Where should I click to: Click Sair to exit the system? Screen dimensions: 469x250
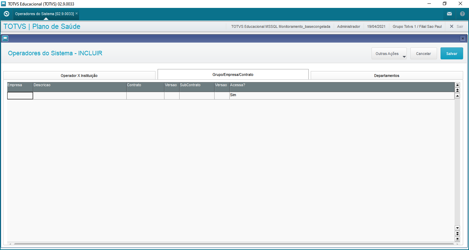[457, 26]
